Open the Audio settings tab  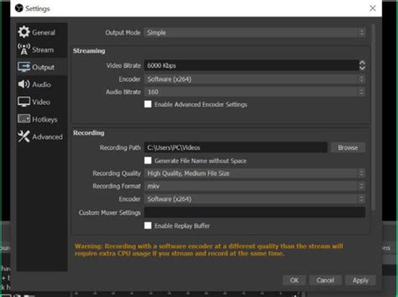click(x=42, y=84)
